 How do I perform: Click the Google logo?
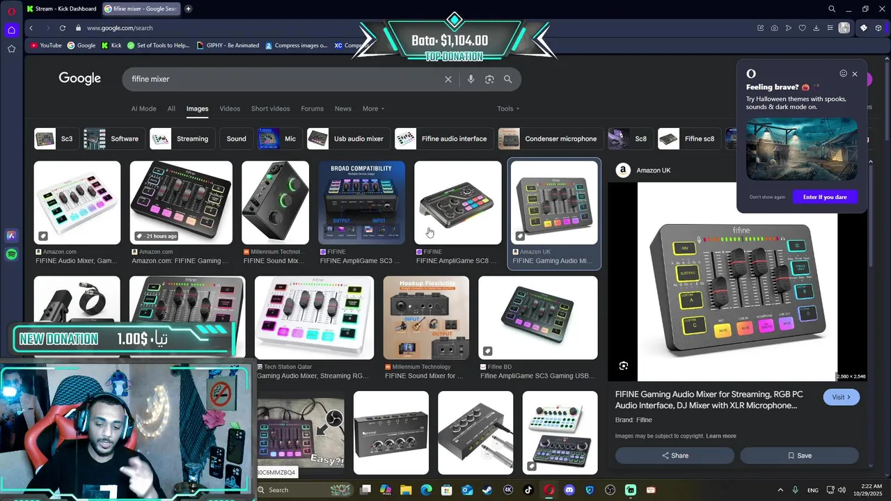point(80,79)
